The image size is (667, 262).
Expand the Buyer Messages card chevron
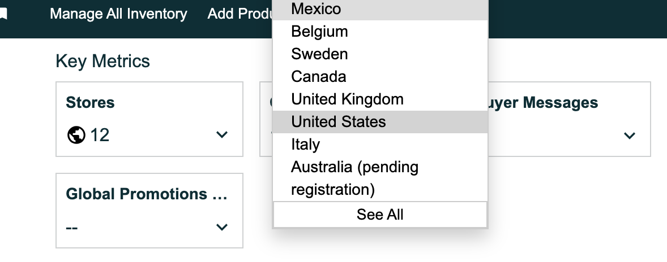(x=629, y=136)
